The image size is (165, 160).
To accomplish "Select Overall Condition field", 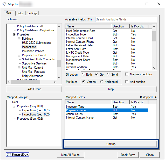I will coord(76,67).
